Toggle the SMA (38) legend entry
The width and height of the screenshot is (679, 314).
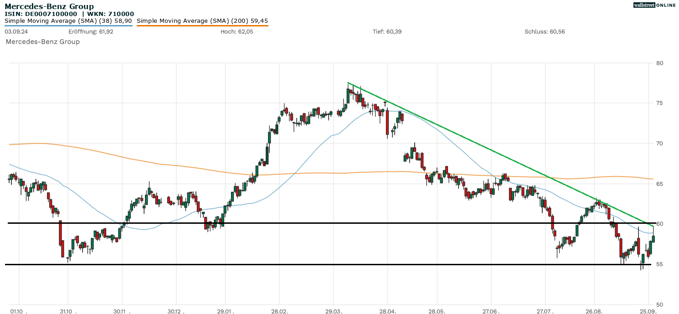tap(68, 21)
